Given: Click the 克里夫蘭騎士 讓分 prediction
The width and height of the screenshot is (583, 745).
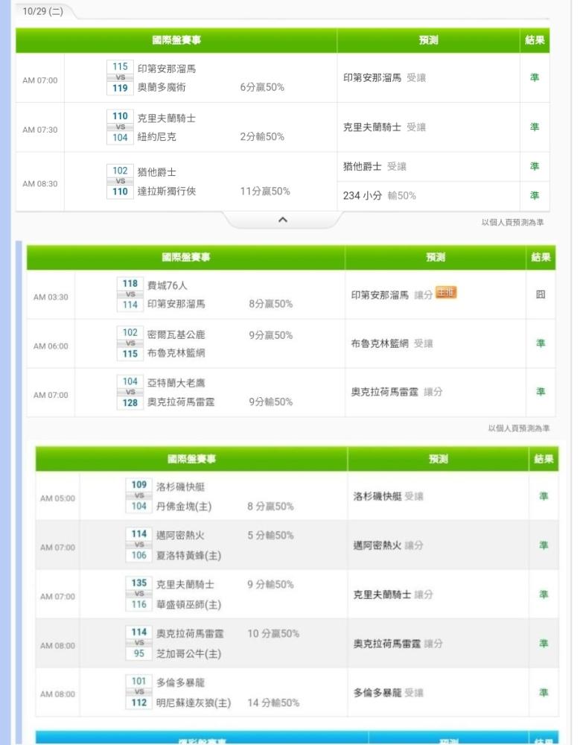Looking at the screenshot, I should [392, 595].
